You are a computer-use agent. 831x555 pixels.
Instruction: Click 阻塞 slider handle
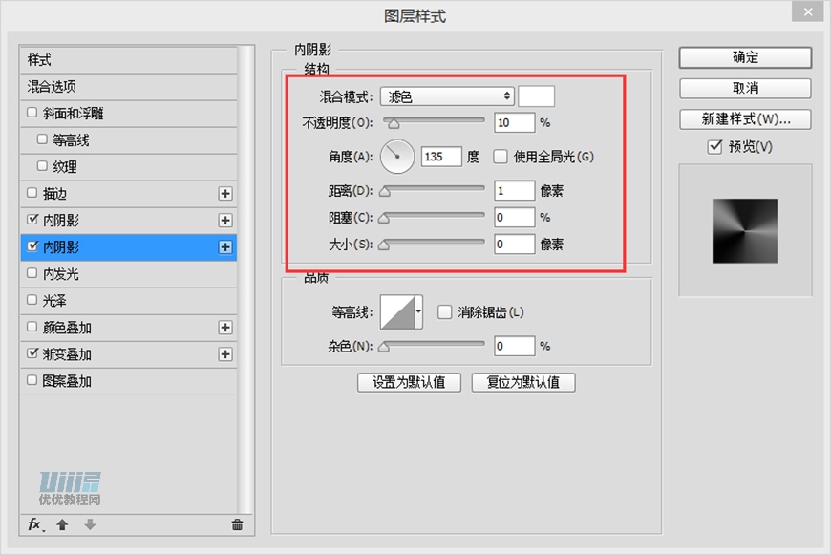[384, 218]
